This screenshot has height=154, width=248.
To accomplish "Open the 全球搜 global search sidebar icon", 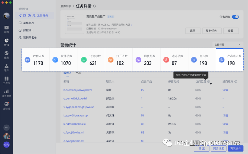I will coord(7,106).
